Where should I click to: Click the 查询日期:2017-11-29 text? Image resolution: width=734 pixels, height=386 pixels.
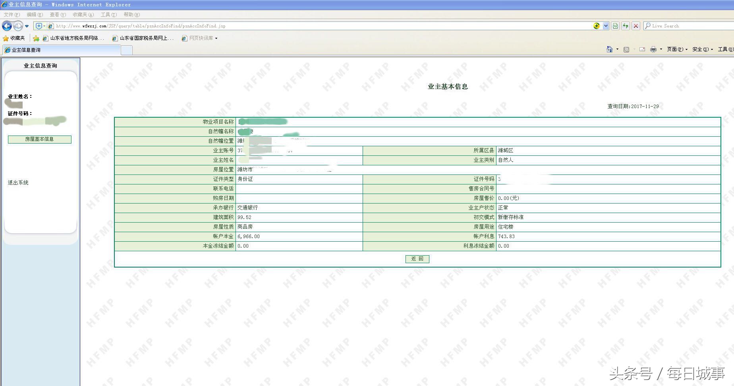(x=633, y=106)
